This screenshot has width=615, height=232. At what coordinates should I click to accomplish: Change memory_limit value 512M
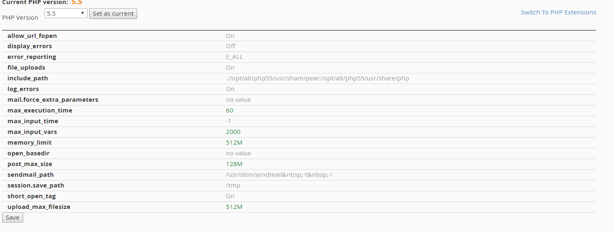click(x=234, y=143)
